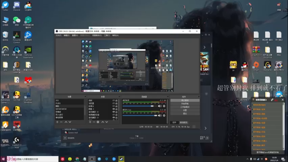Click the microphone/Aux volume slider
This screenshot has height=162, width=288.
click(x=140, y=116)
